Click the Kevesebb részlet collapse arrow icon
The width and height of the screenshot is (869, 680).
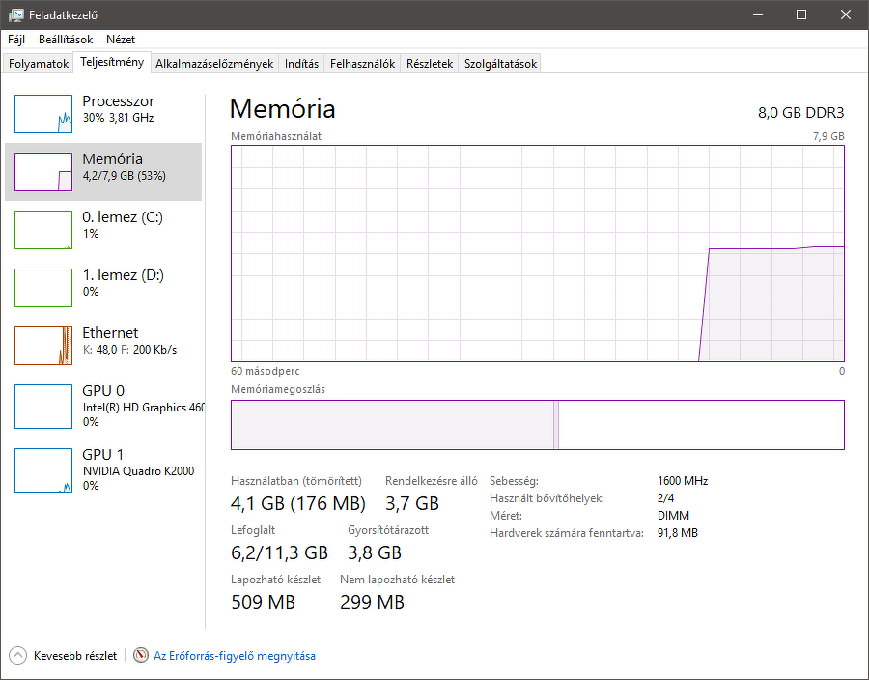(x=18, y=656)
